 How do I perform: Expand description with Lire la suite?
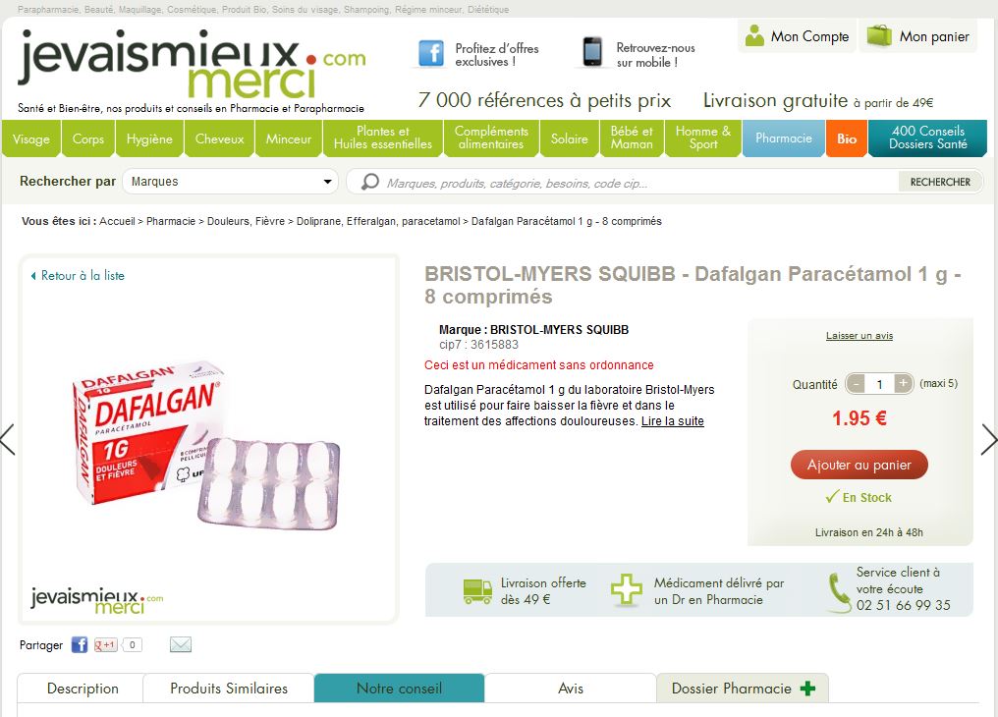click(672, 421)
